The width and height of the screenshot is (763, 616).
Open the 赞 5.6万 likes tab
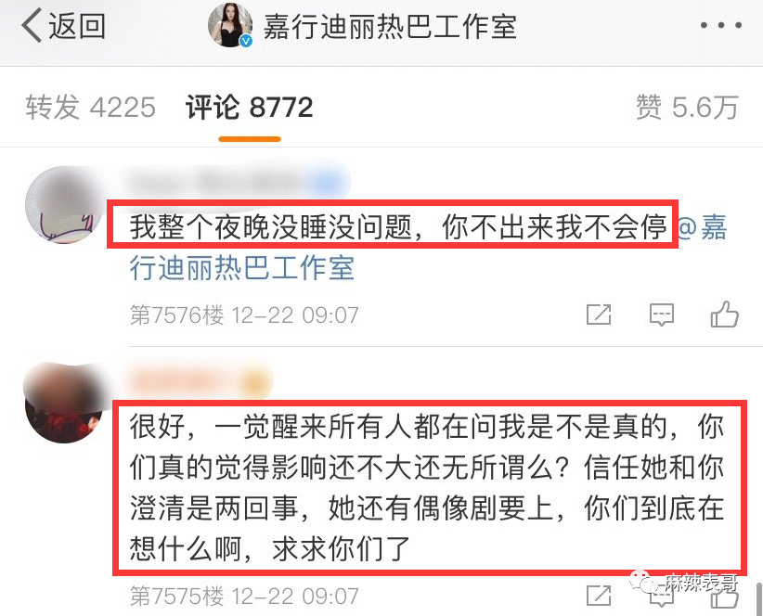687,107
